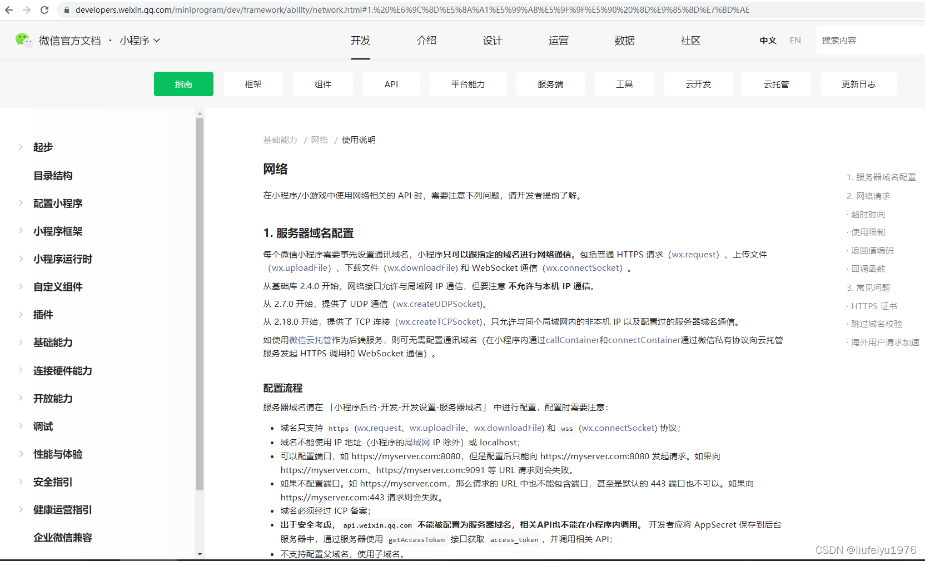Open 企业微信兼容 in the sidebar
Image resolution: width=925 pixels, height=561 pixels.
[x=63, y=538]
